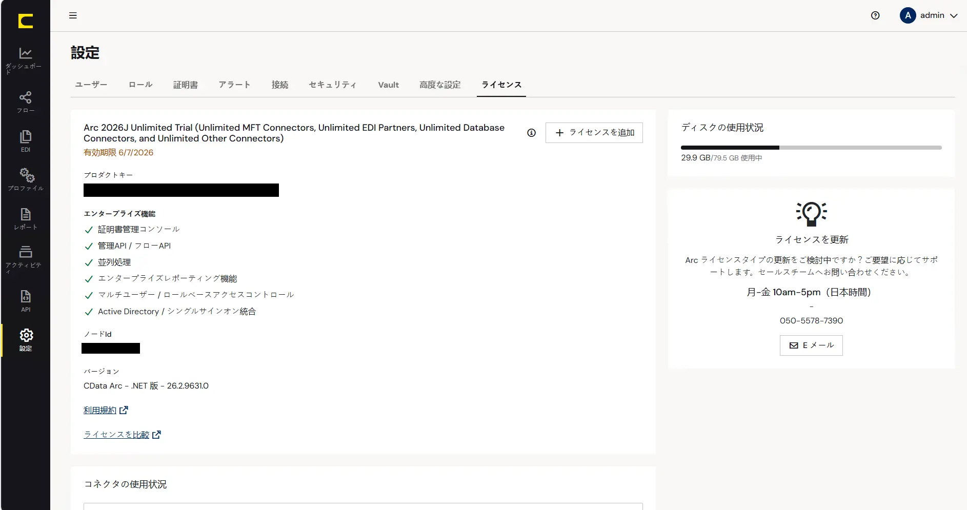Click the 設定 page title
Image resolution: width=967 pixels, height=510 pixels.
click(x=85, y=53)
